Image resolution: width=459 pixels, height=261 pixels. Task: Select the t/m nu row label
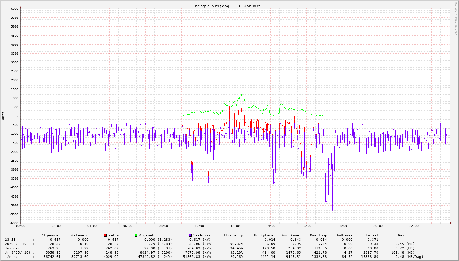[x=11, y=257]
